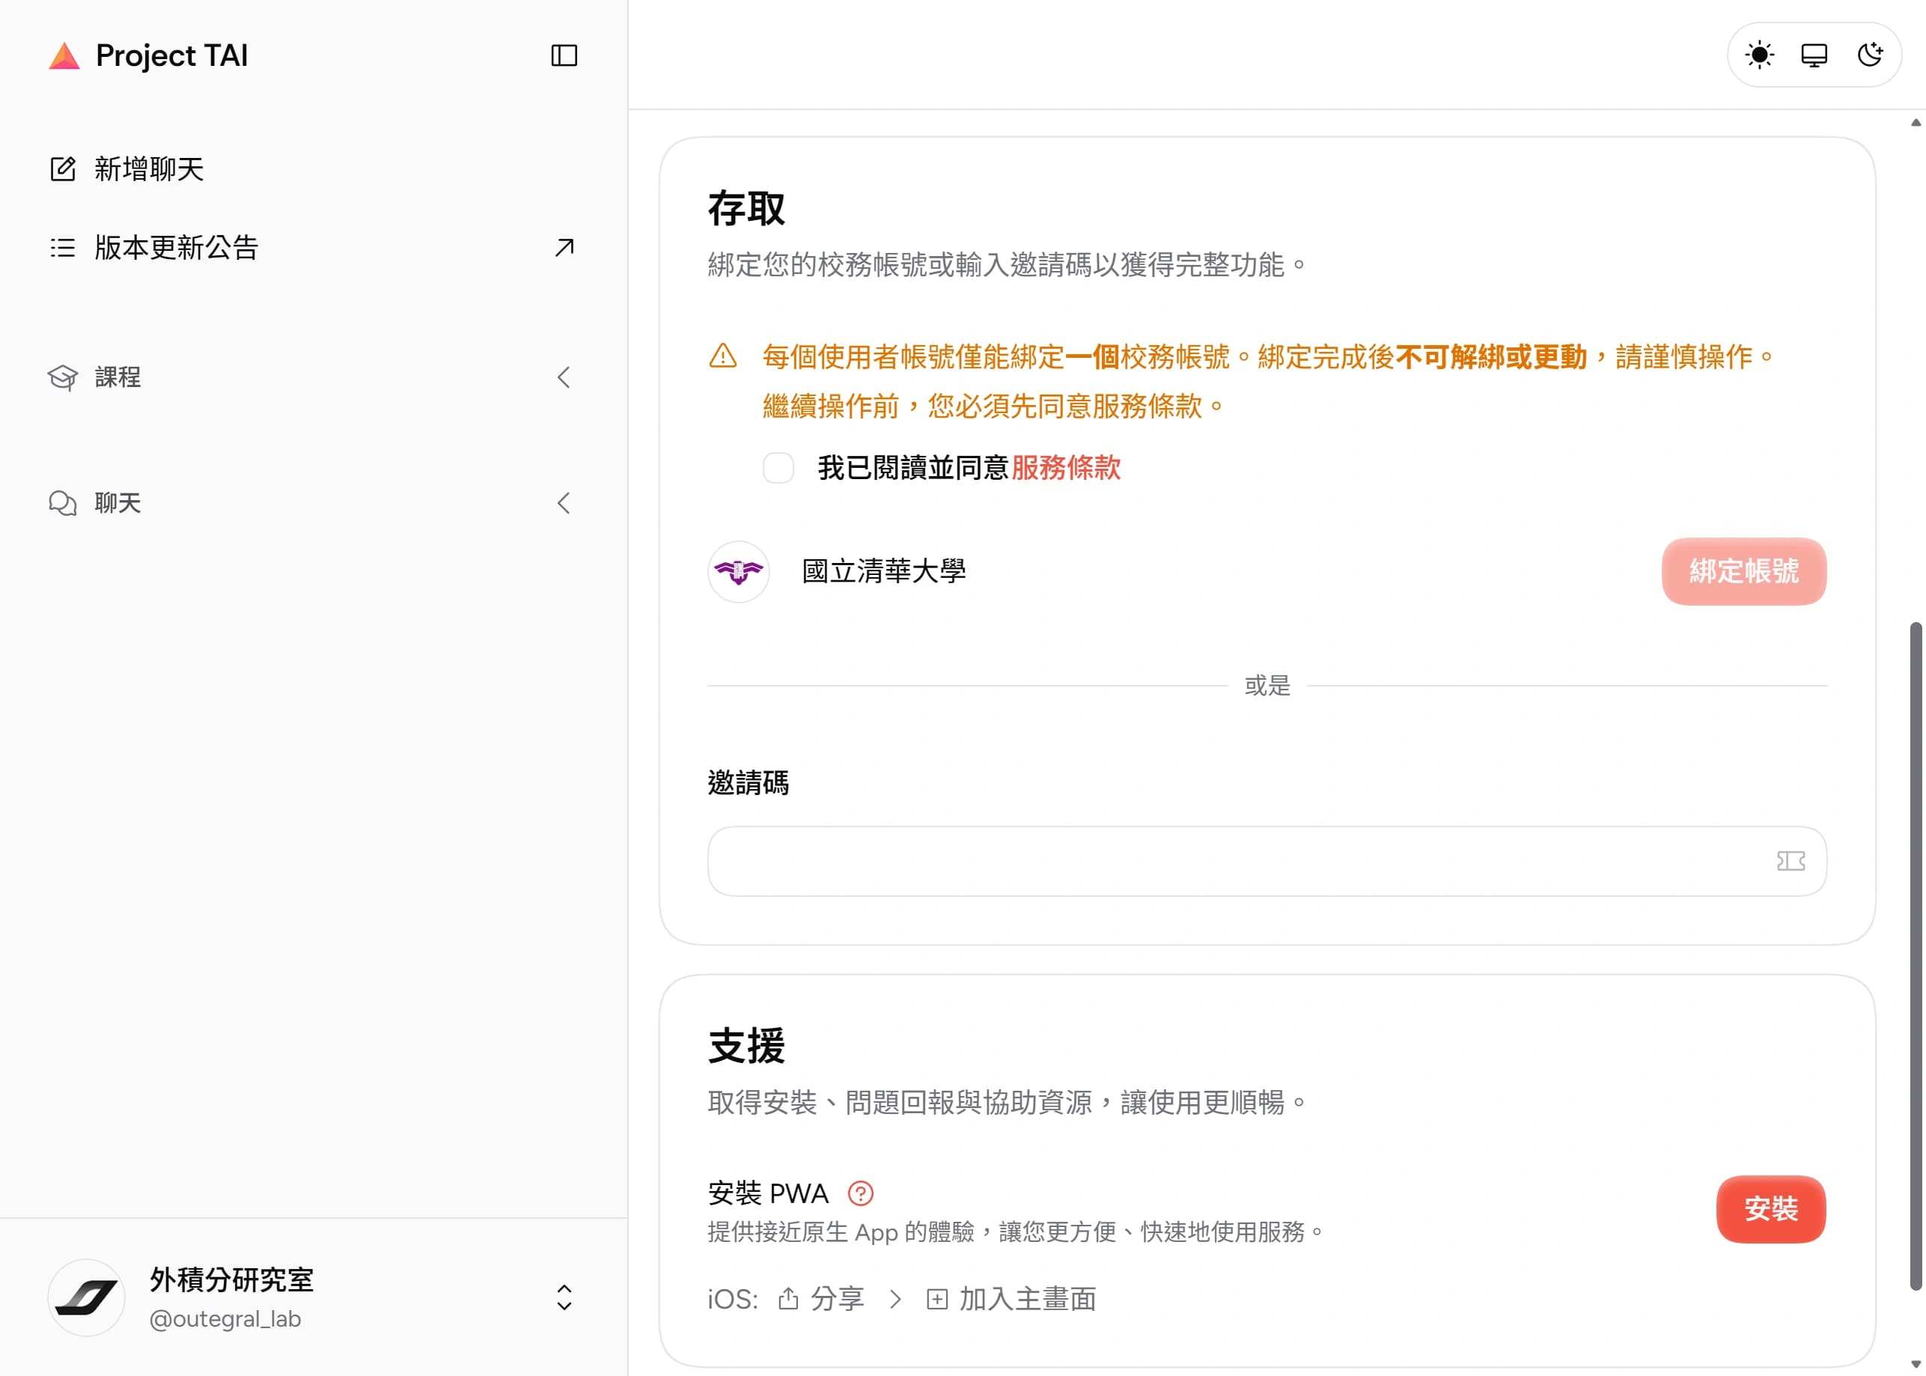The height and width of the screenshot is (1376, 1926).
Task: Click scrollbar down arrow
Action: 1916,1364
